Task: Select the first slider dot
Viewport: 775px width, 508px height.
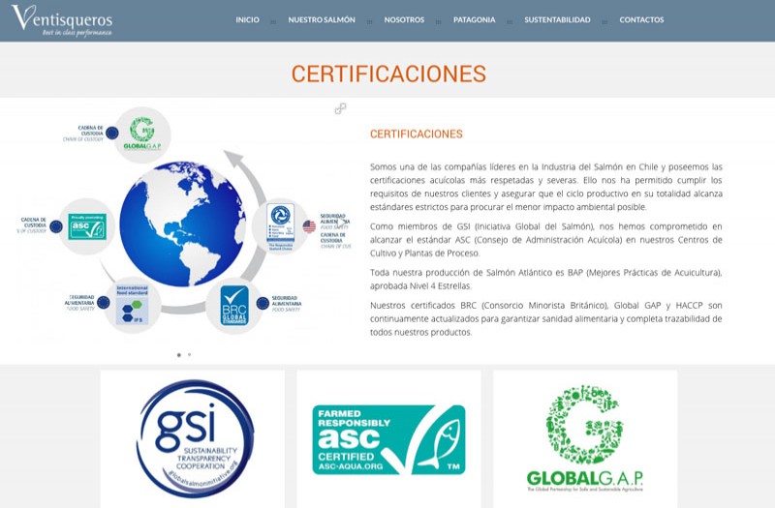Action: point(179,355)
